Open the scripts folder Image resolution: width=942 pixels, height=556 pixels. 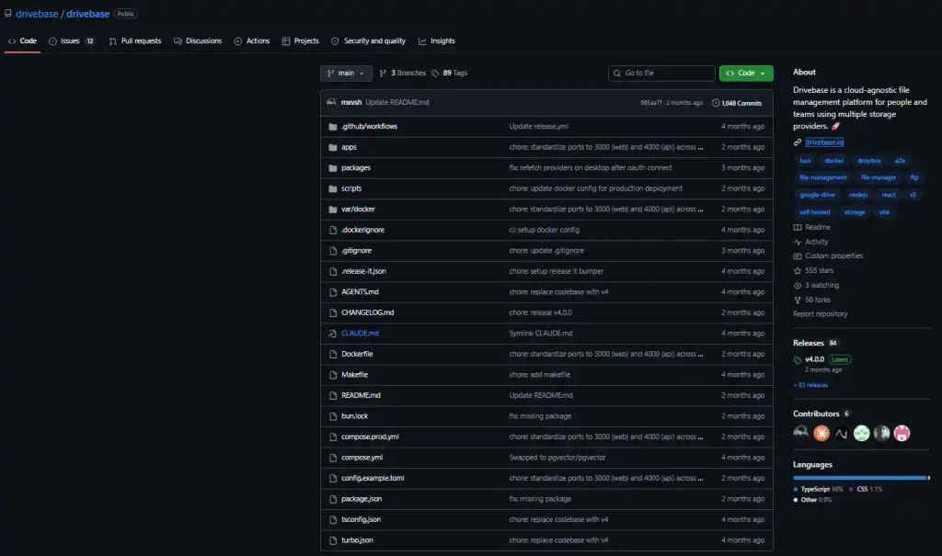pyautogui.click(x=351, y=188)
